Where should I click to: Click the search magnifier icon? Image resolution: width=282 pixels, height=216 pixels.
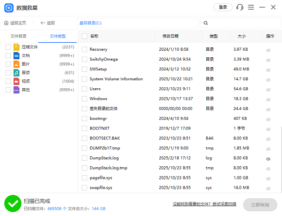pos(206,23)
